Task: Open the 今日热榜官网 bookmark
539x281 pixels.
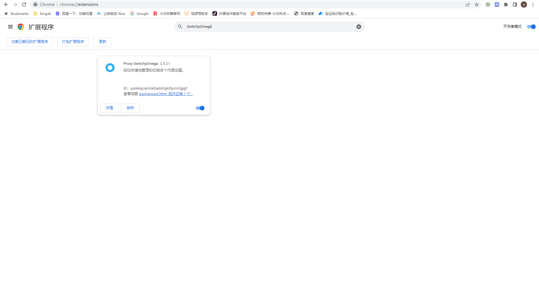Action: (x=167, y=13)
